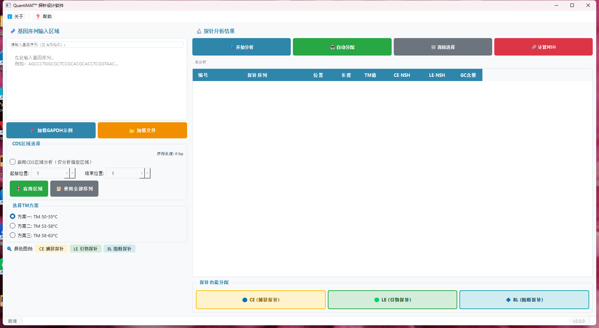Viewport: 599px width, 328px height.
Task: Select 方案三: TM 58-63°C option
Action: tap(13, 235)
